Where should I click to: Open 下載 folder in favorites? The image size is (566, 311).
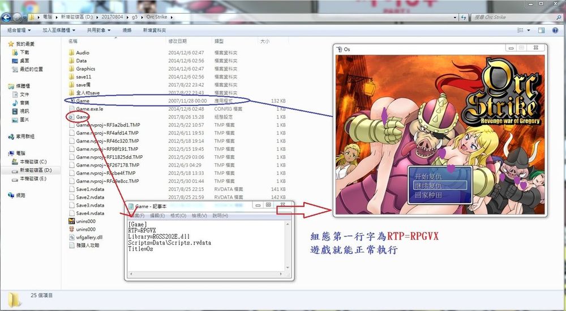pos(24,51)
